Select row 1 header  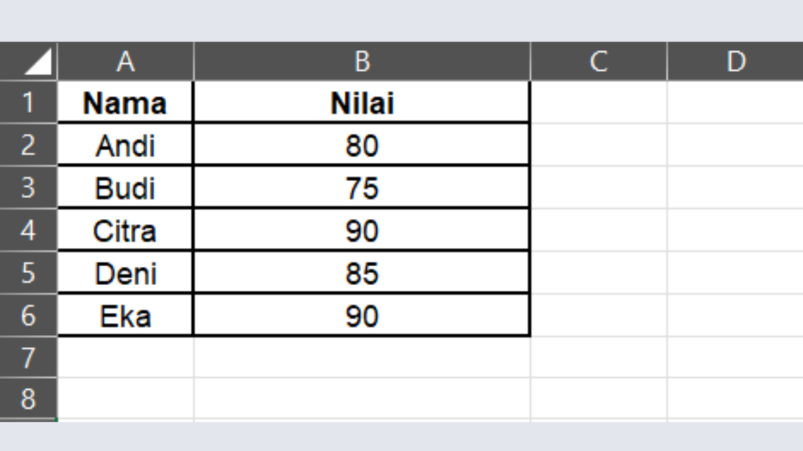(28, 103)
